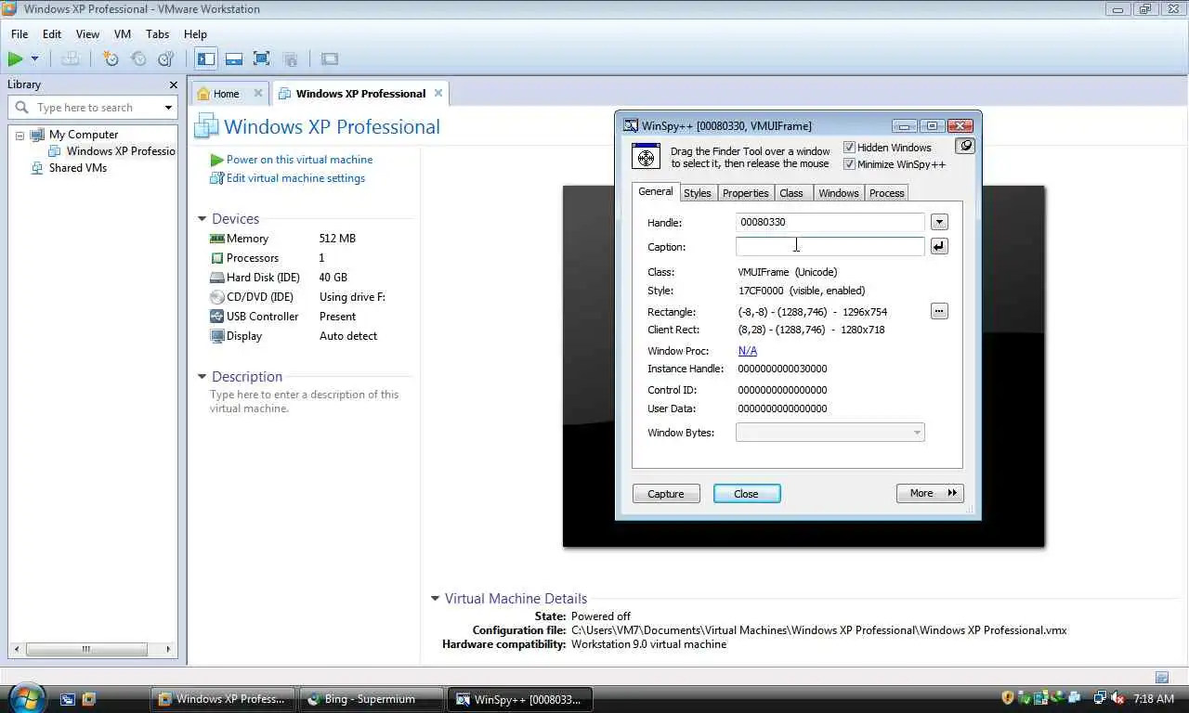This screenshot has width=1189, height=713.
Task: Open the Tabs menu
Action: point(158,34)
